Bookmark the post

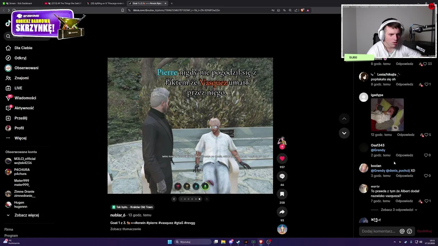tap(282, 194)
